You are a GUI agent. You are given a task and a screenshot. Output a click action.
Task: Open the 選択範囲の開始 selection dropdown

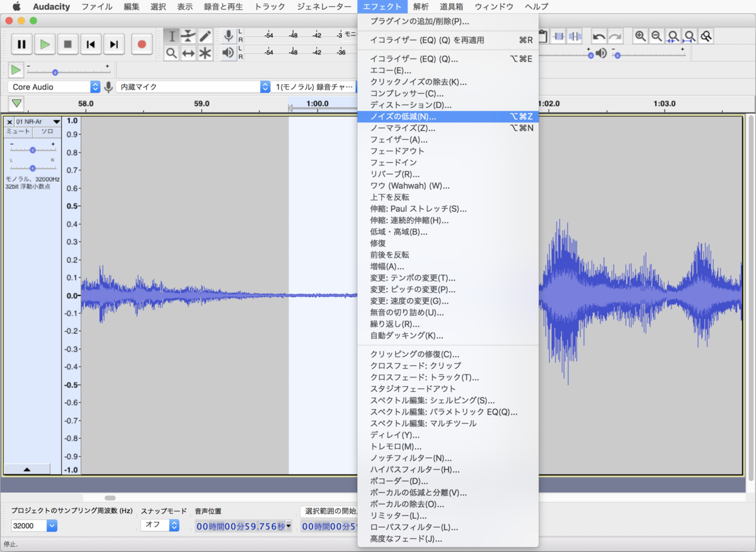(x=328, y=511)
